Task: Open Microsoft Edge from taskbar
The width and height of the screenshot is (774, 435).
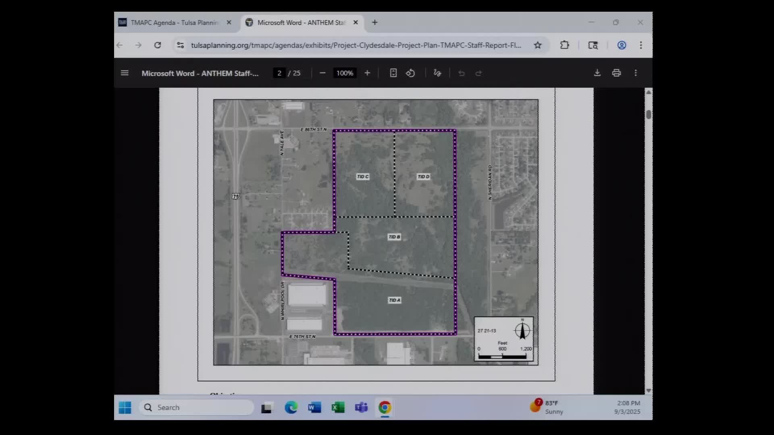Action: tap(291, 408)
